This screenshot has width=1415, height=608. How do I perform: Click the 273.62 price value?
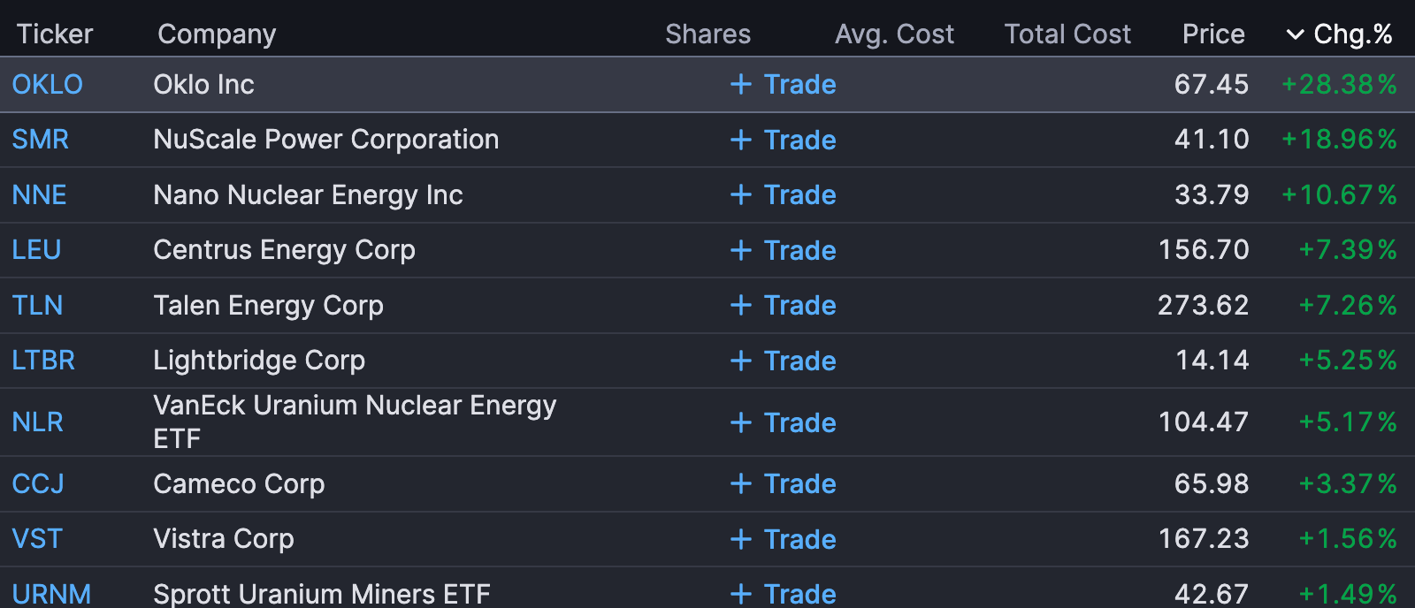coord(1203,305)
